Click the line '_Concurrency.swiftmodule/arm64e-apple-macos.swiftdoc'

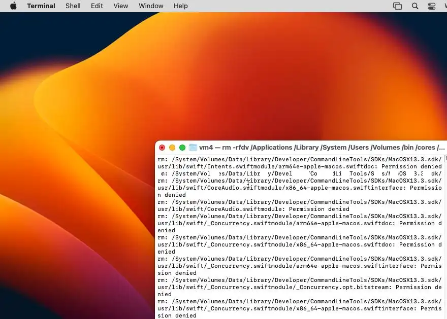(299, 223)
